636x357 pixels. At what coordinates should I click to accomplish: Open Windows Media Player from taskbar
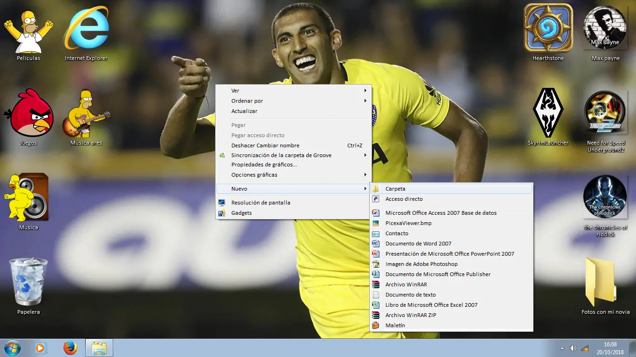(41, 348)
